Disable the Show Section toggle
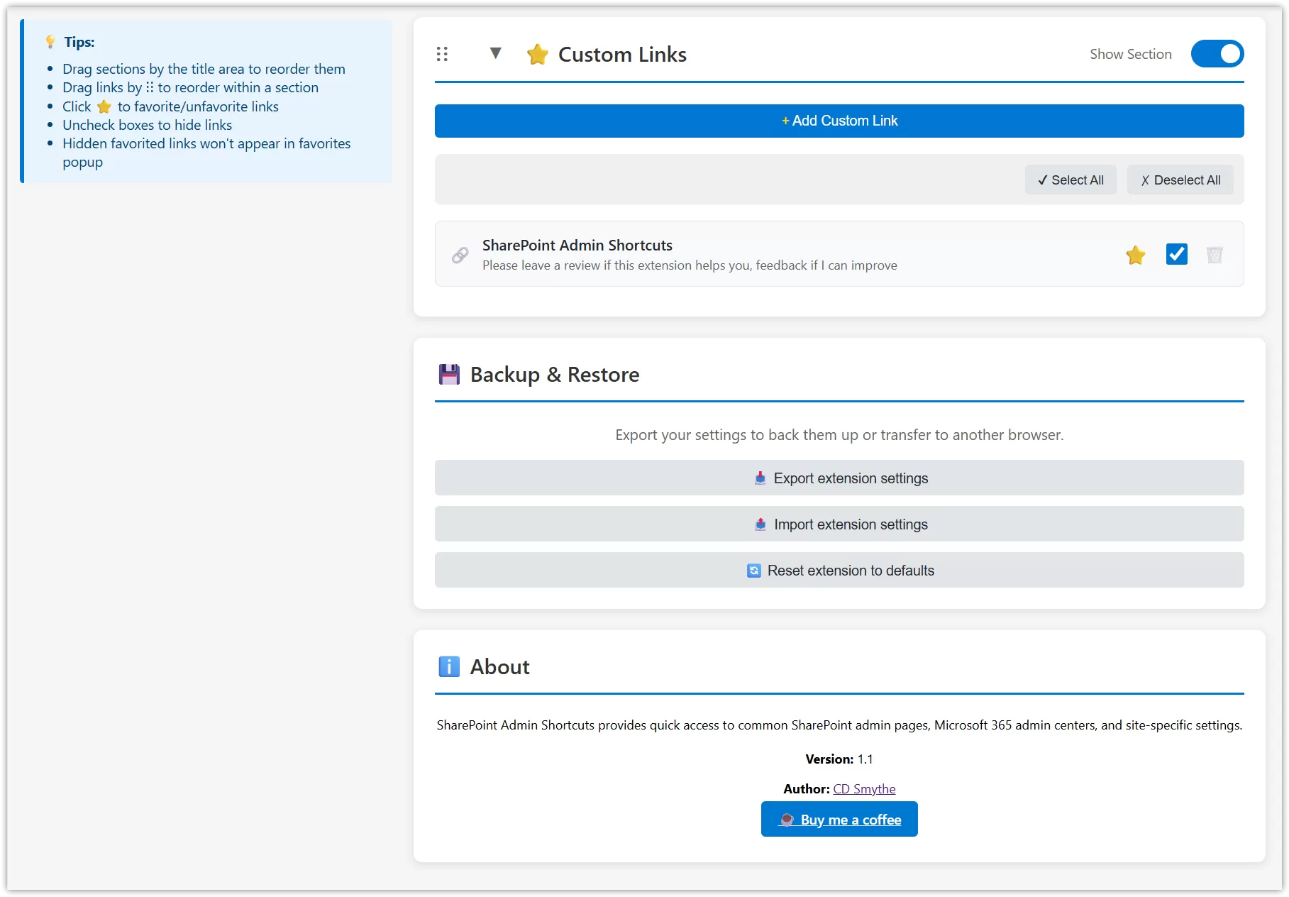Screen dimensions: 1289x897 tap(1217, 53)
